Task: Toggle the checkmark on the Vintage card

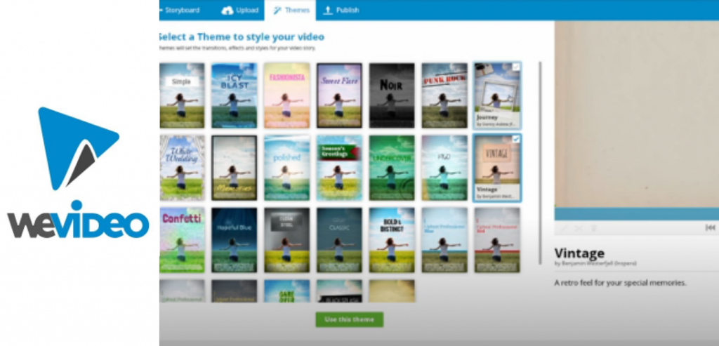Action: point(516,139)
